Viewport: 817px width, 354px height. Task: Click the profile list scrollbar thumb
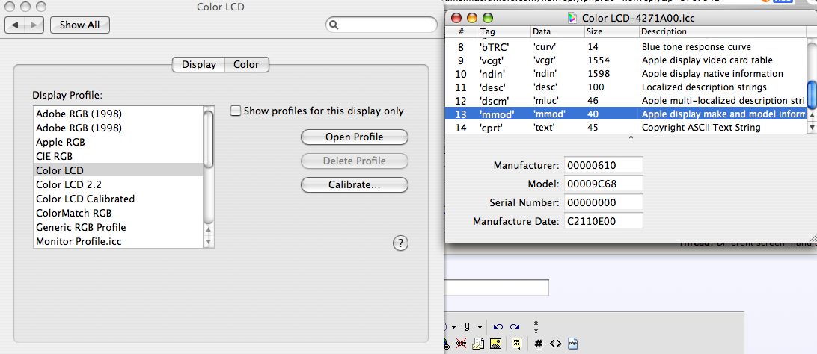click(x=209, y=140)
